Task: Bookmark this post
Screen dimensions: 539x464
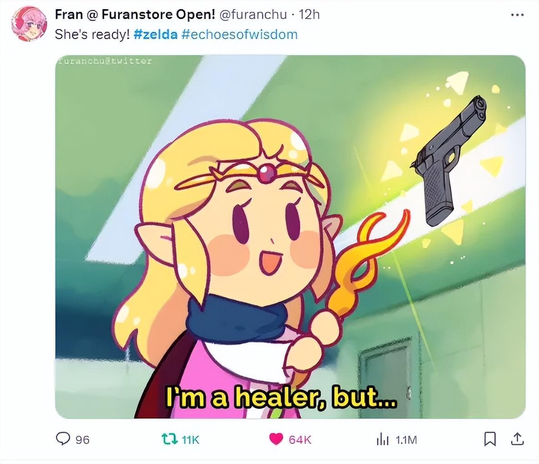Action: (x=489, y=439)
